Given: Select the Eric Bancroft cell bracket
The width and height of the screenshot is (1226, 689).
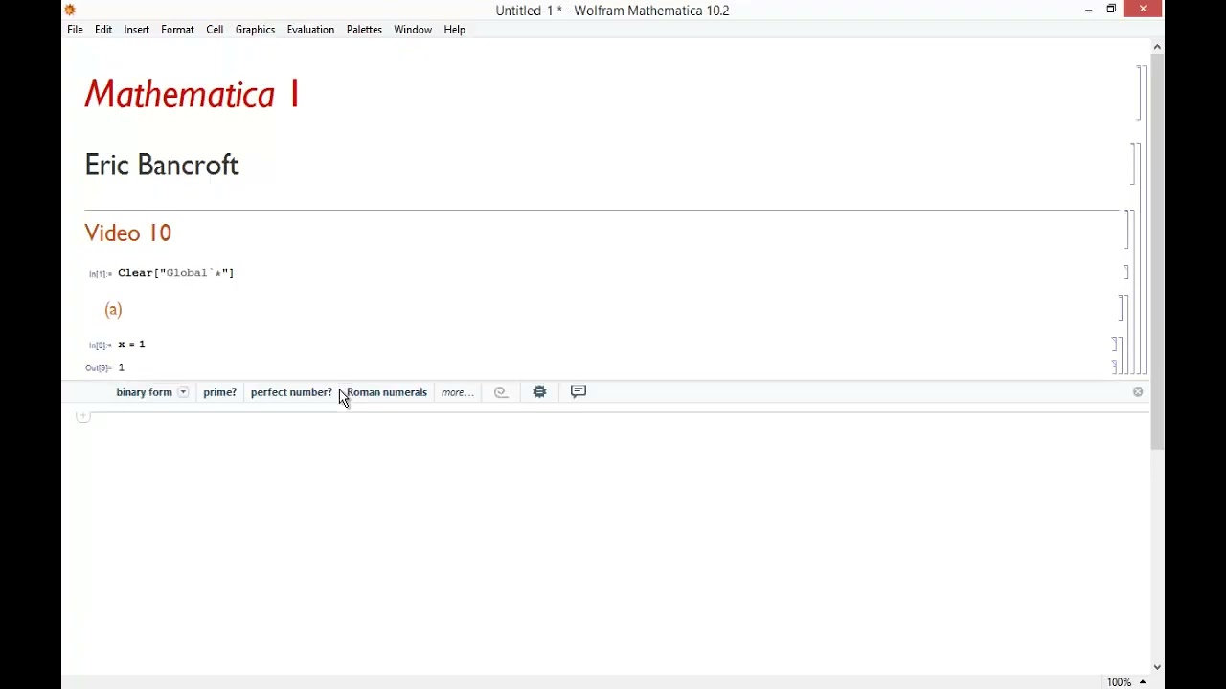Looking at the screenshot, I should pos(1135,164).
